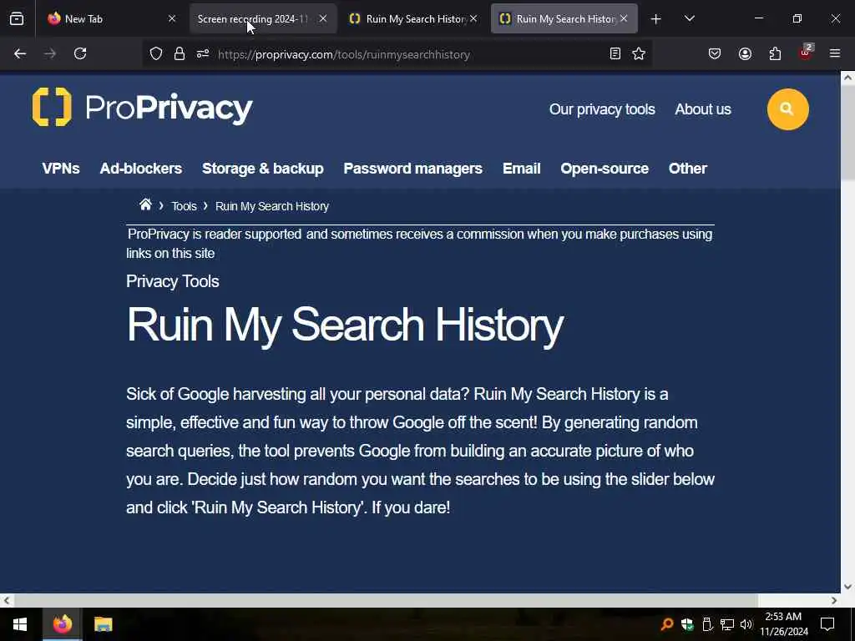Viewport: 855px width, 641px height.
Task: Open File Explorer from taskbar
Action: tap(103, 624)
